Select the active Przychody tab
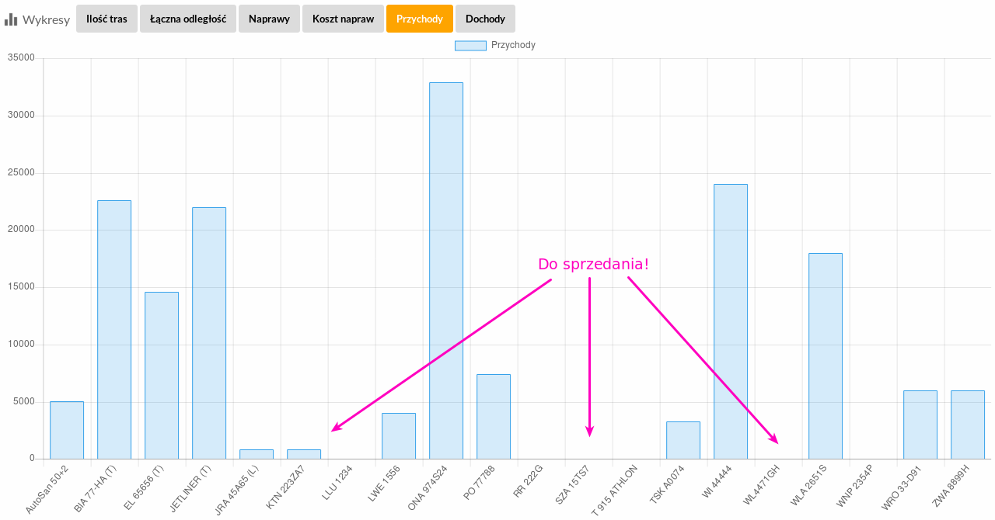 click(420, 19)
